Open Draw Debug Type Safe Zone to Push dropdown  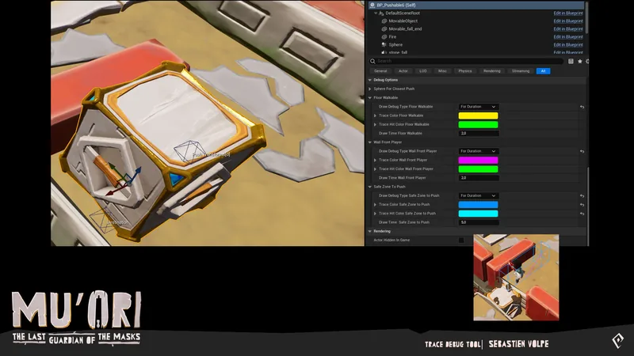(479, 195)
